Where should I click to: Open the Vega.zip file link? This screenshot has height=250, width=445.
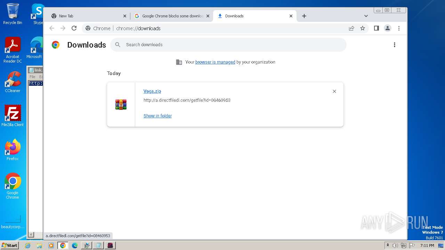(x=152, y=91)
